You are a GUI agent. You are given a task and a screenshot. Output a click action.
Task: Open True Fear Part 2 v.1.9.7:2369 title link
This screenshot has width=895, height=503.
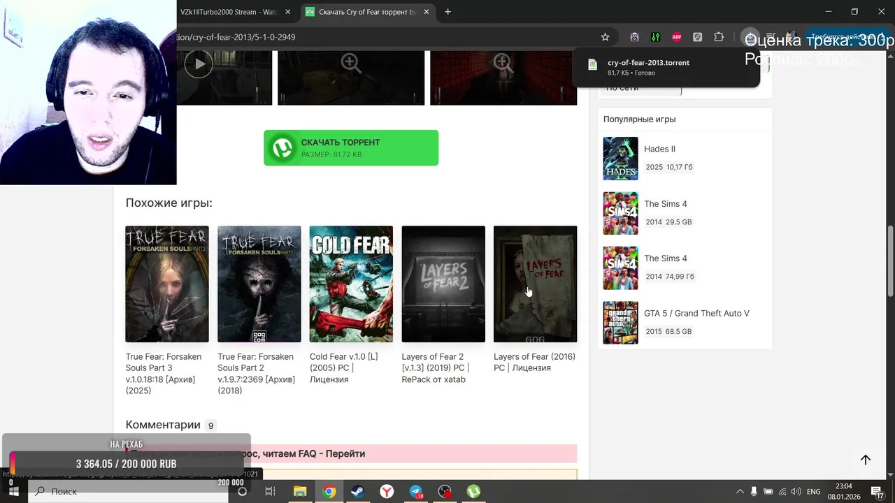click(256, 374)
